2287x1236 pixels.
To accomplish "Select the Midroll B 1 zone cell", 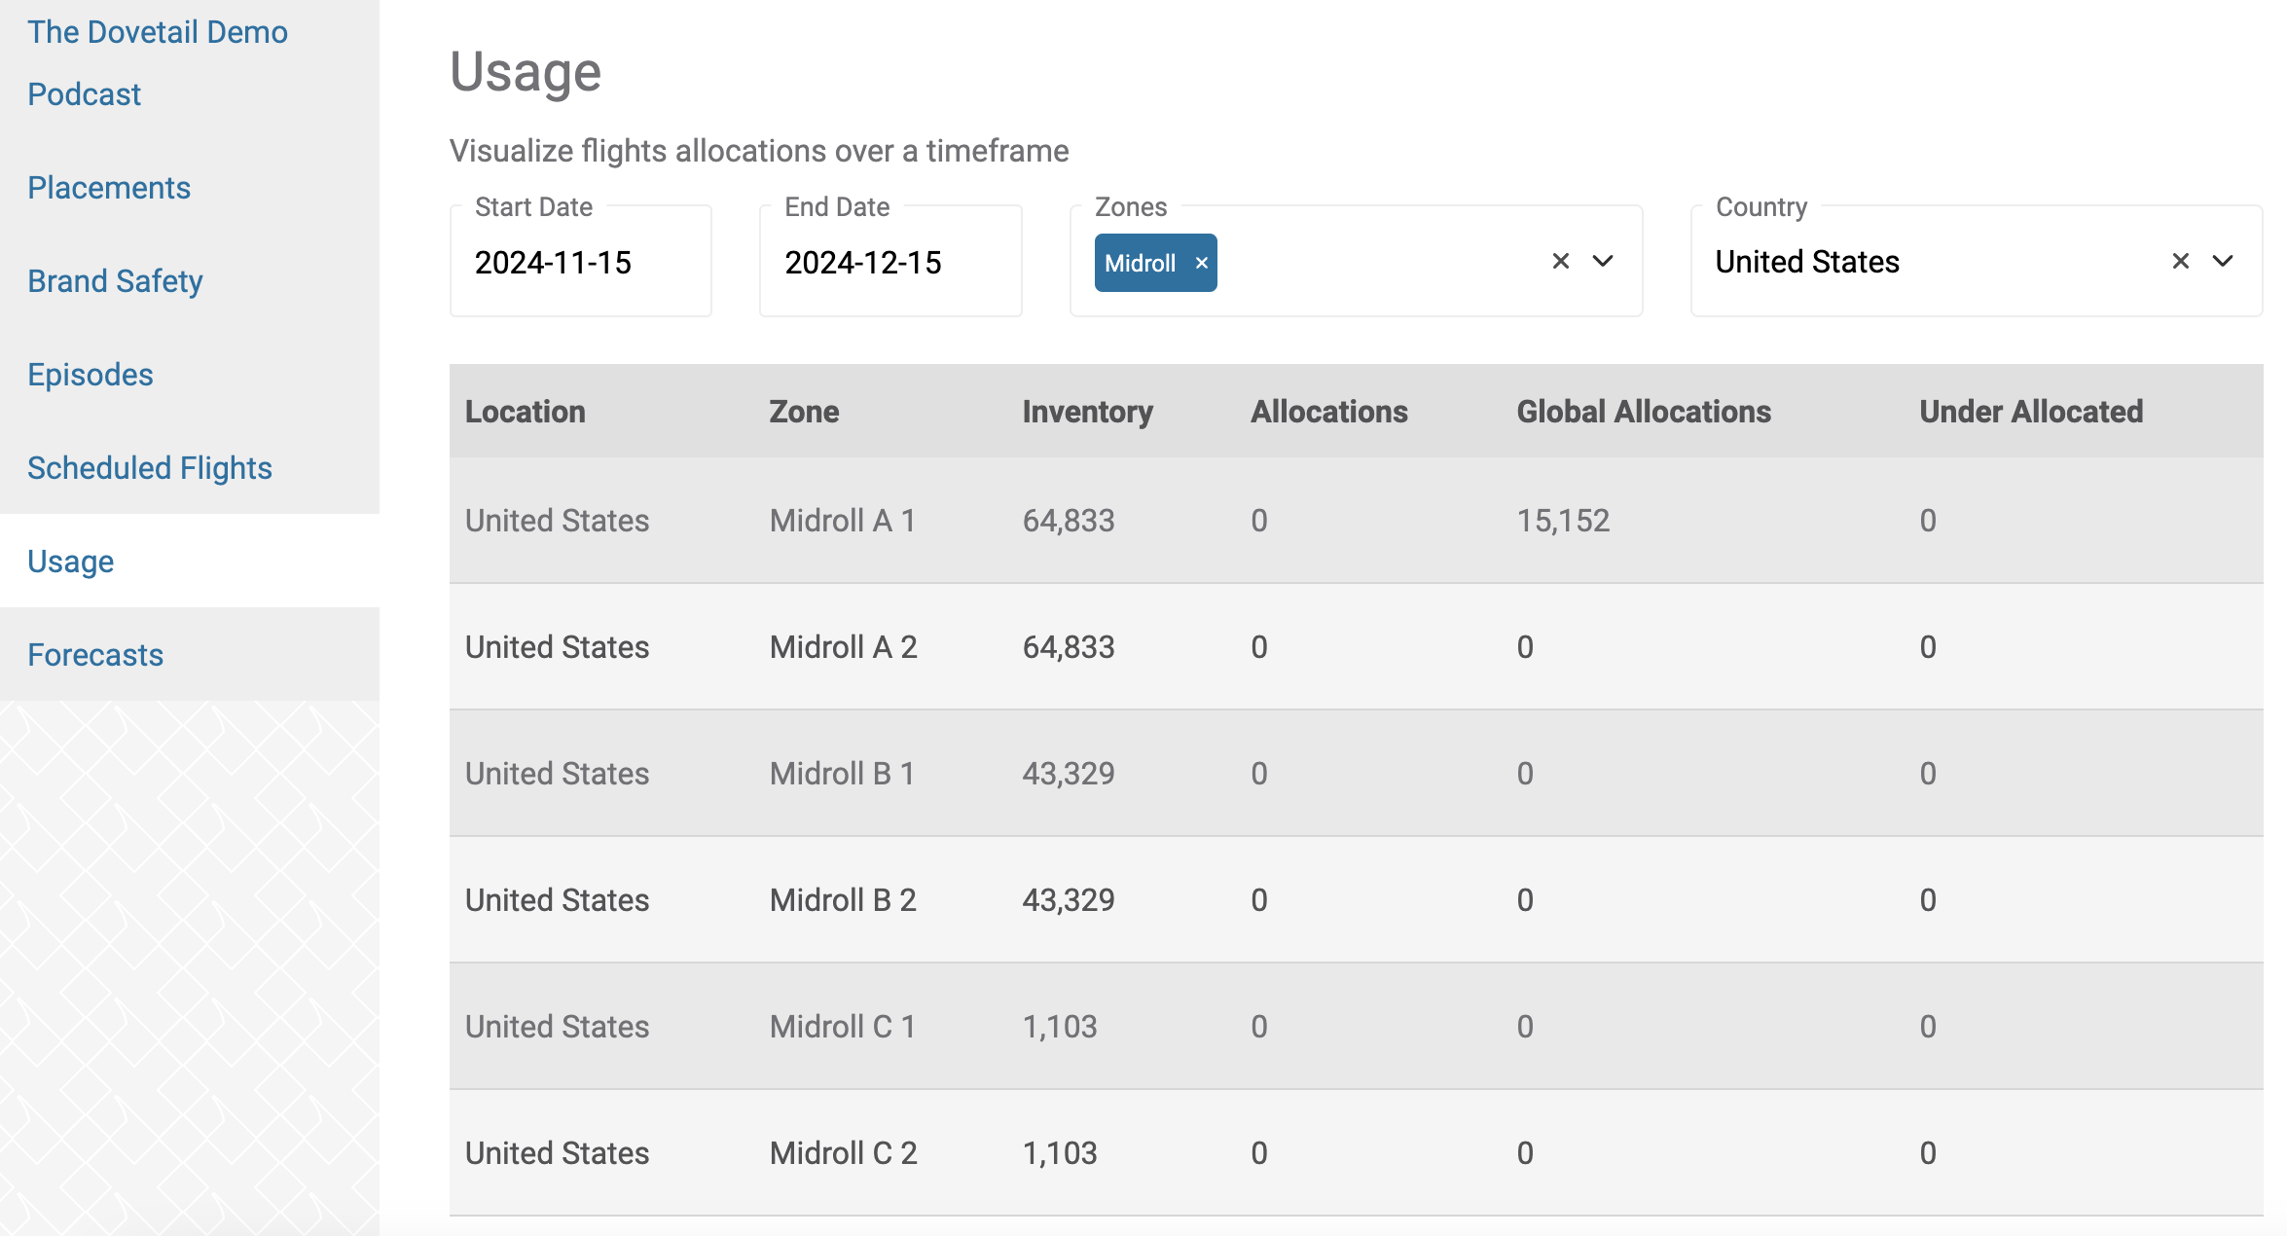I will [843, 774].
